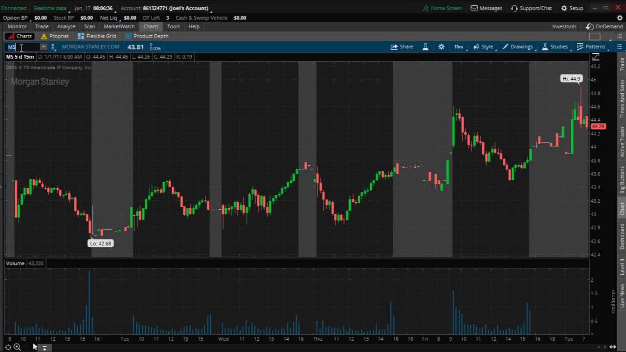This screenshot has width=626, height=352.
Task: Open Big Buttons side tab
Action: tap(622, 179)
